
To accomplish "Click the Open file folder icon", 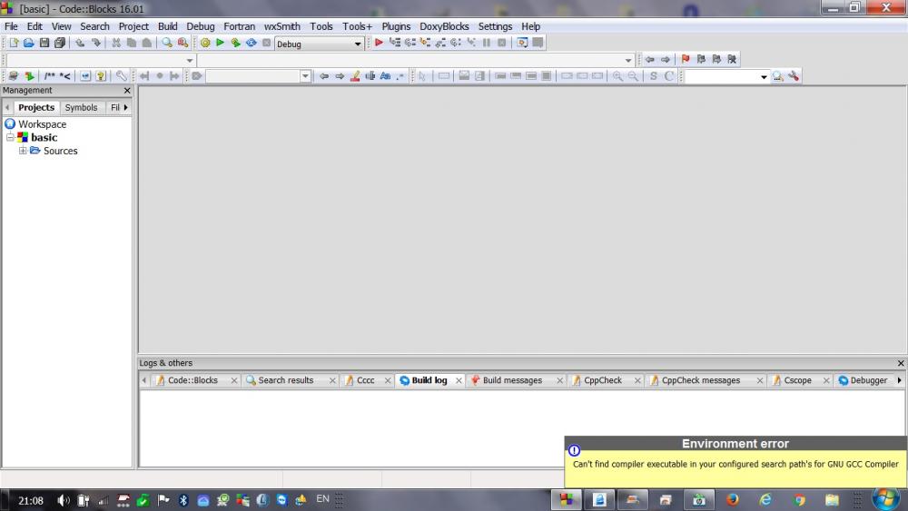I will pos(28,43).
